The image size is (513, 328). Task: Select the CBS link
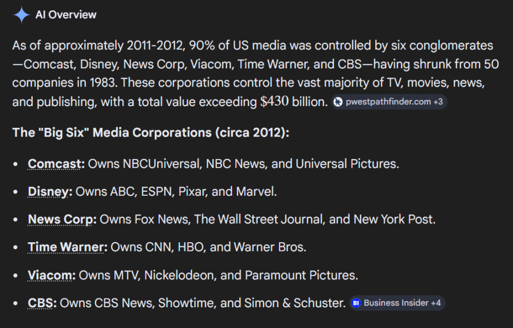(x=40, y=303)
